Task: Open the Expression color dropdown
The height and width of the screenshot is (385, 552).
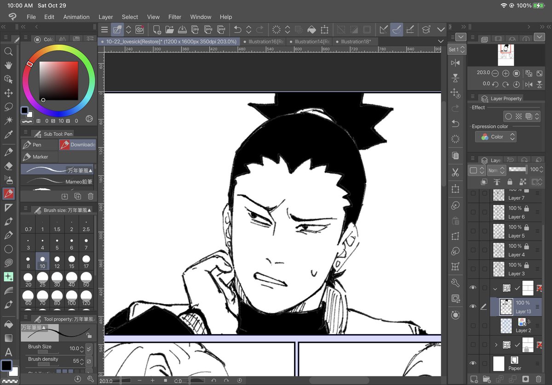Action: click(495, 137)
